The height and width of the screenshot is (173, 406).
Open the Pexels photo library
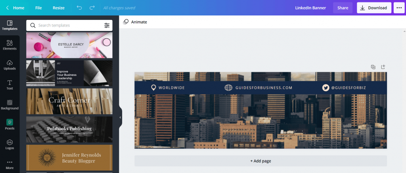tap(10, 125)
